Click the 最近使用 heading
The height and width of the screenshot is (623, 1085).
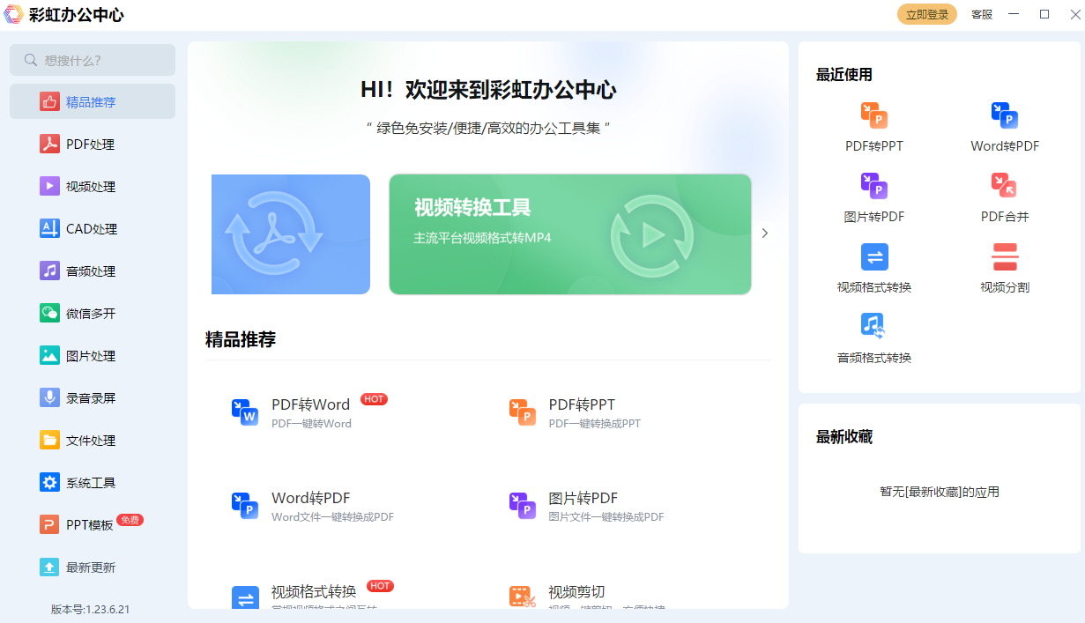click(x=844, y=75)
